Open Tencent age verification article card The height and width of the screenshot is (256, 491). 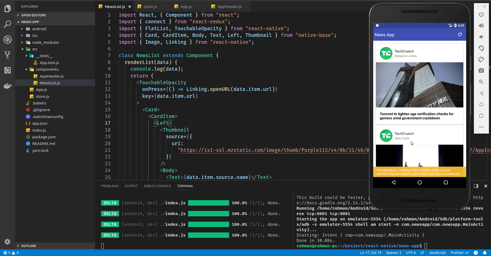[x=419, y=84]
